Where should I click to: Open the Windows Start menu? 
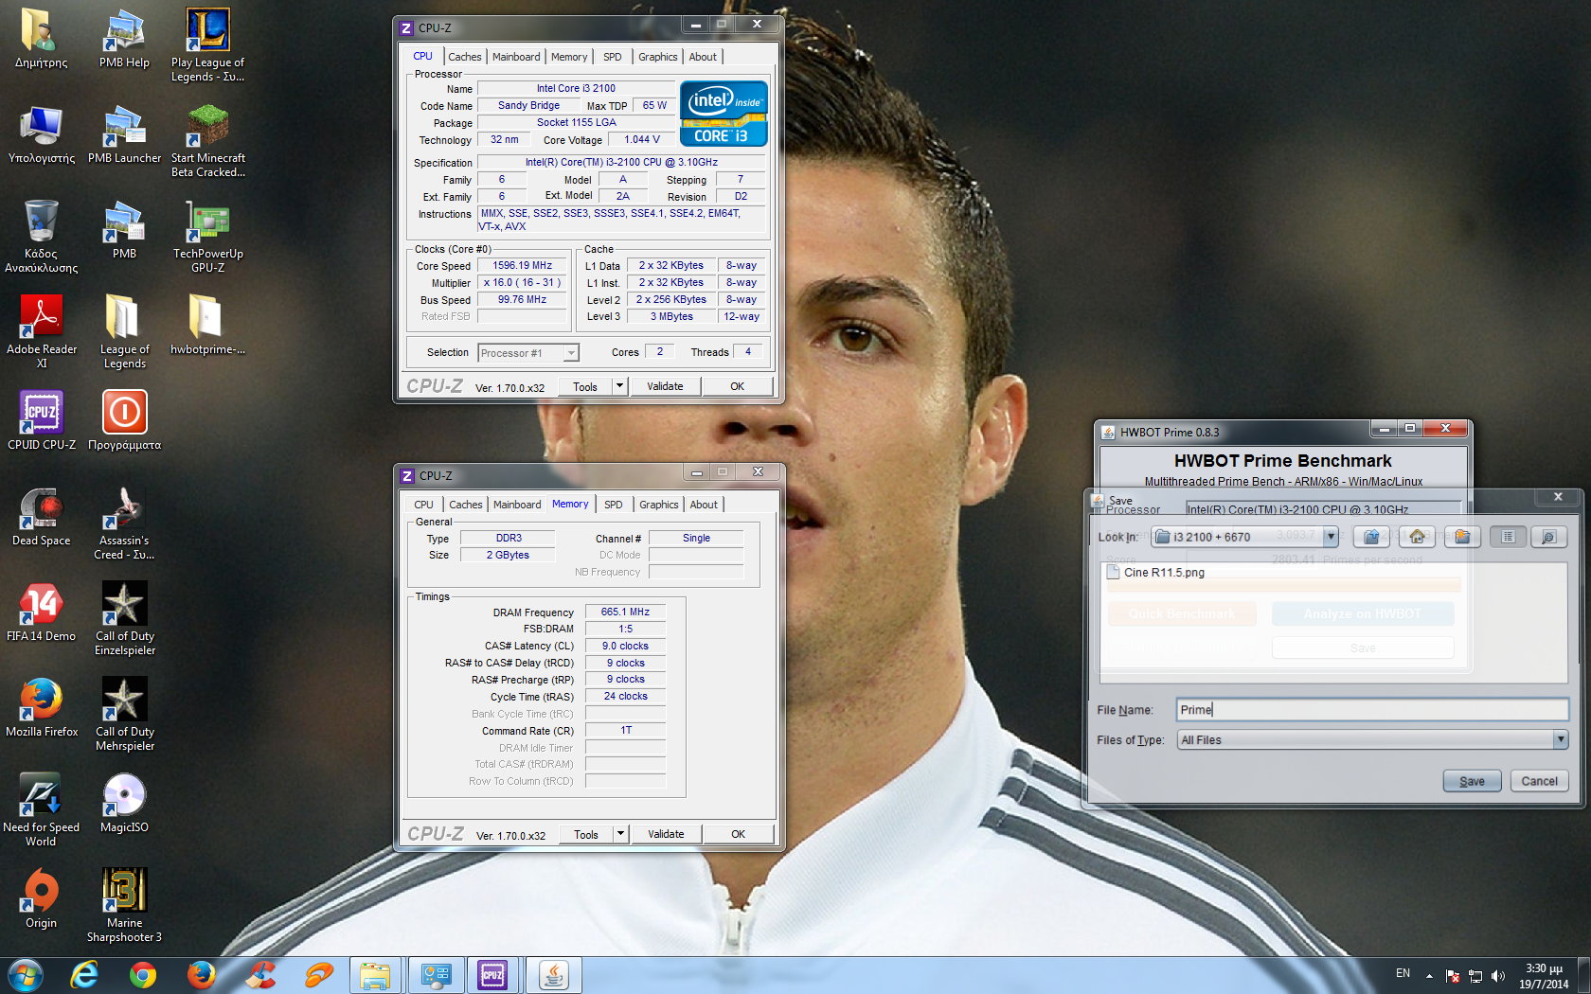coord(26,975)
